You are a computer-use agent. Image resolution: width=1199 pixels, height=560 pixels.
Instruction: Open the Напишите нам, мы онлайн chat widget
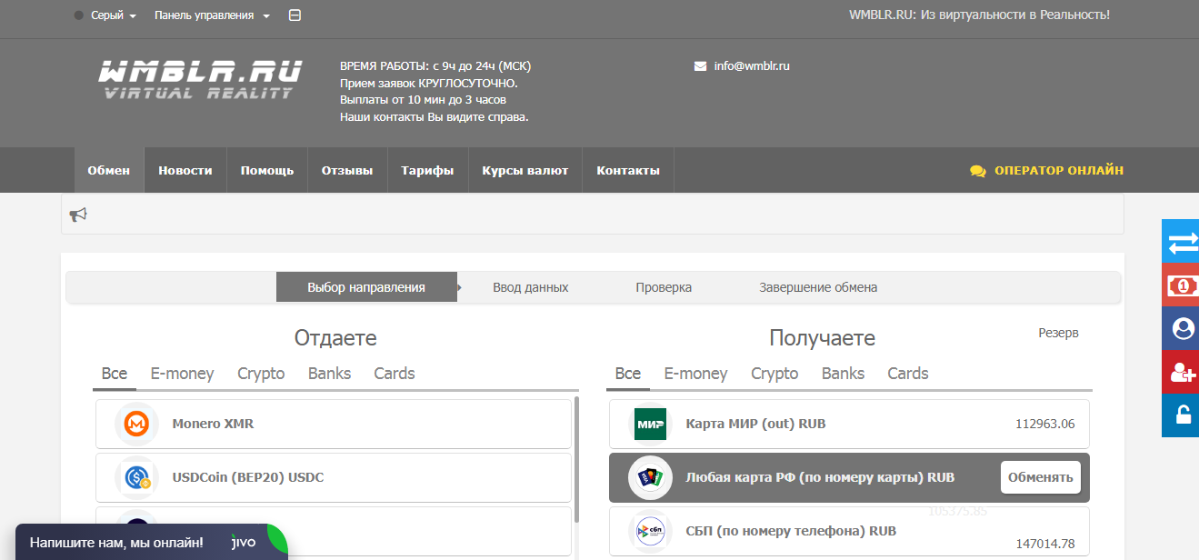pos(151,542)
